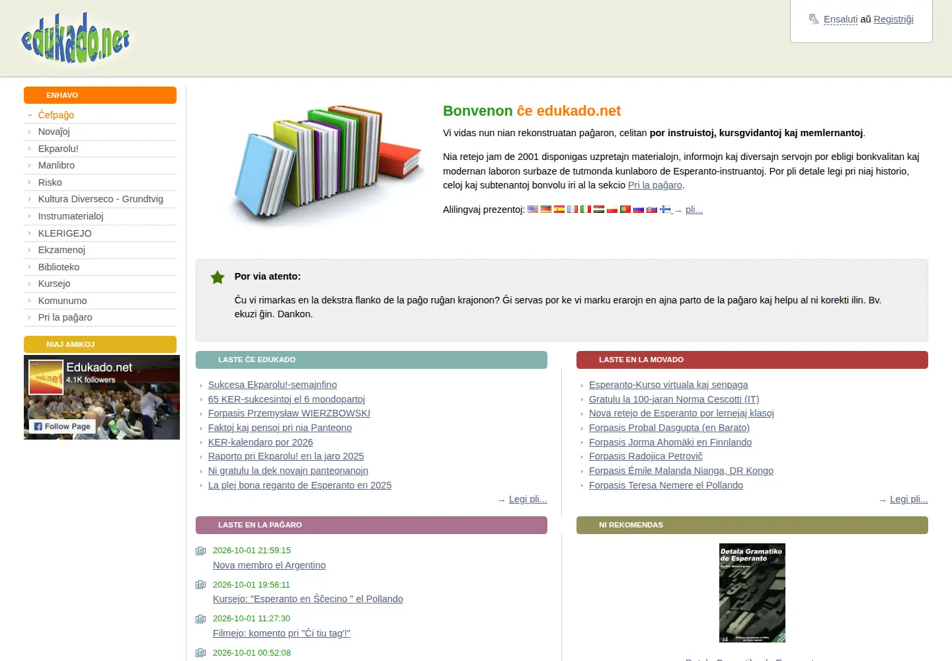The image size is (952, 661).
Task: Open Kultura Diverseco - Grundtvig menu item
Action: click(100, 199)
